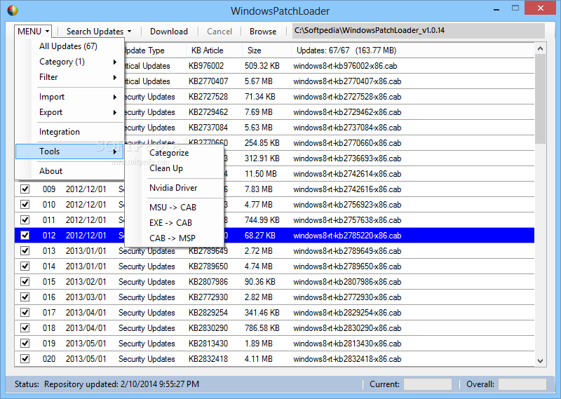The width and height of the screenshot is (561, 399).
Task: Uncheck the checkbox for update 010
Action: 25,204
